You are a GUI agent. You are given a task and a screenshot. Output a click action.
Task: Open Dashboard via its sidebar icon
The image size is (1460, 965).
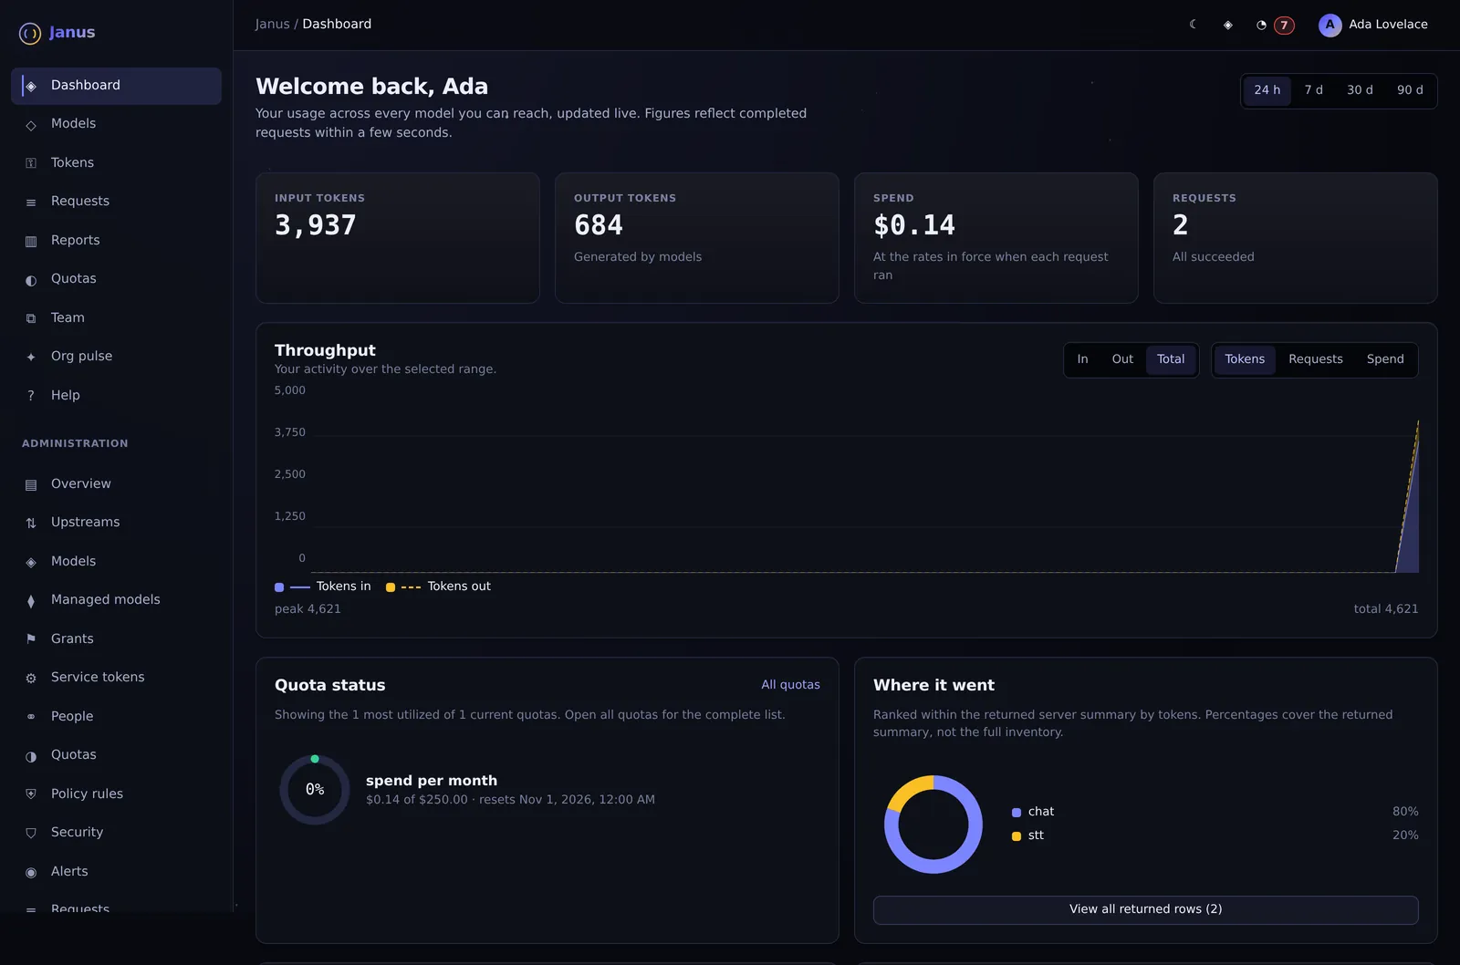pyautogui.click(x=31, y=86)
